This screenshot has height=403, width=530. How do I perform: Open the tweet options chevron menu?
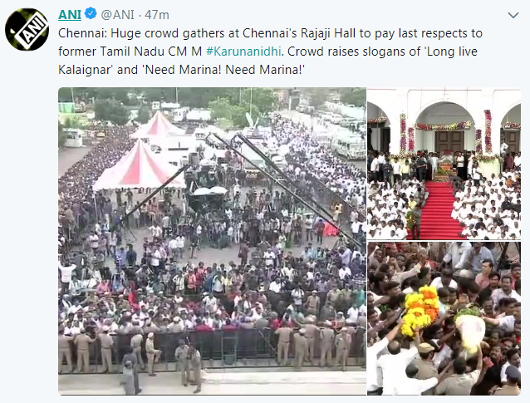(513, 15)
